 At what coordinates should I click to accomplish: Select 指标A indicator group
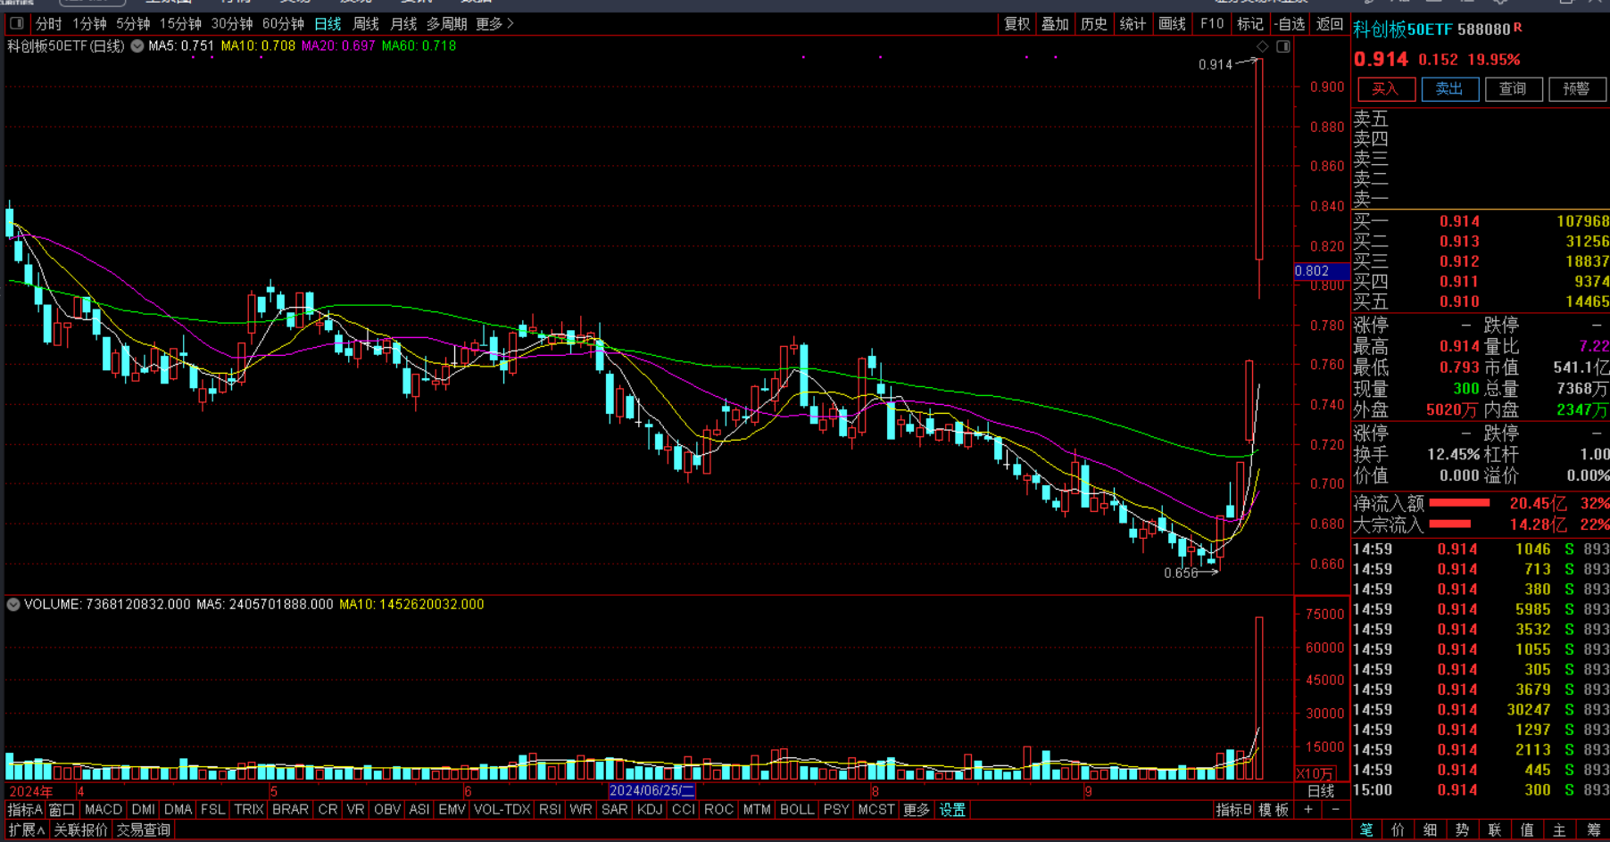click(x=25, y=810)
